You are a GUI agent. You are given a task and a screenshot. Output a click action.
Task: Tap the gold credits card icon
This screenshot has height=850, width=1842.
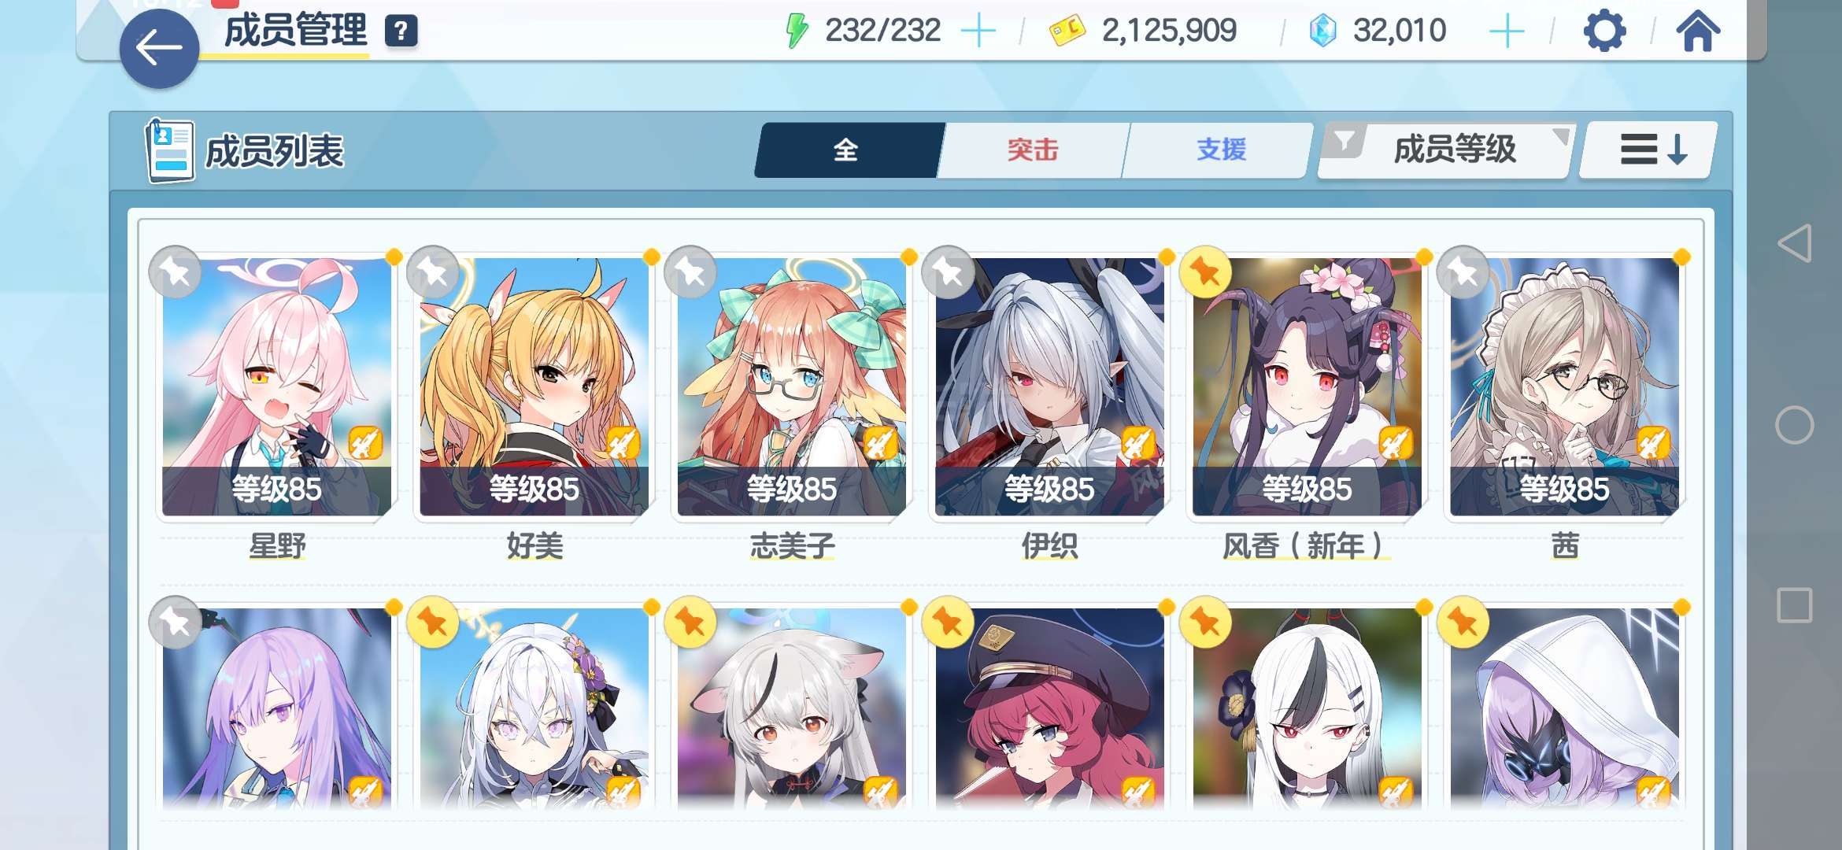pyautogui.click(x=1067, y=31)
